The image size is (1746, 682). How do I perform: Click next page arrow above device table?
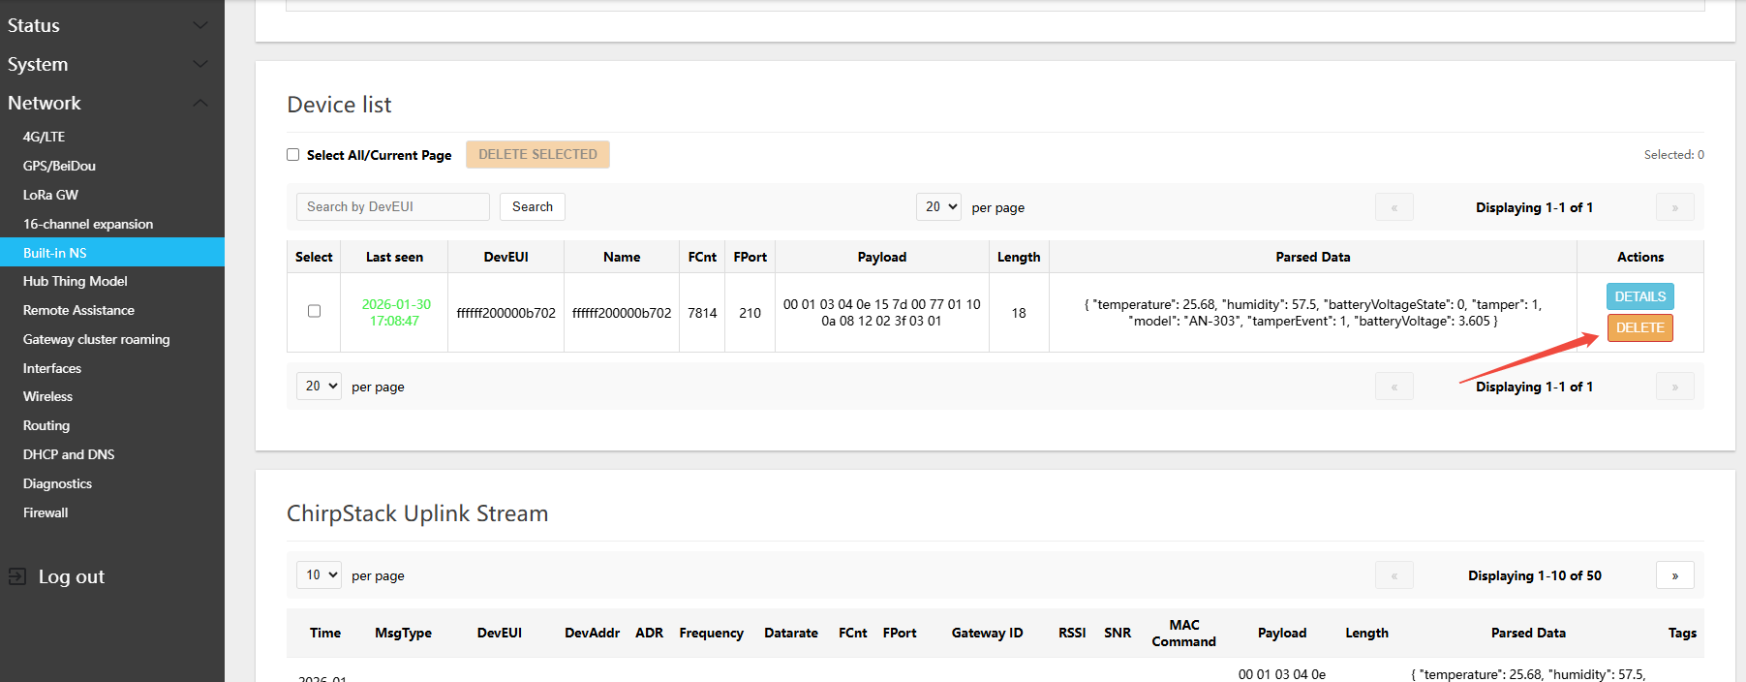click(1674, 207)
